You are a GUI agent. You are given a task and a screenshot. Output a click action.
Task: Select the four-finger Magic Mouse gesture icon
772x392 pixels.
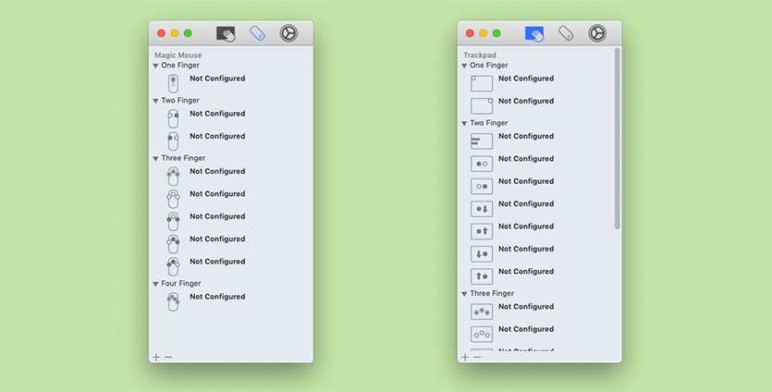click(x=173, y=301)
